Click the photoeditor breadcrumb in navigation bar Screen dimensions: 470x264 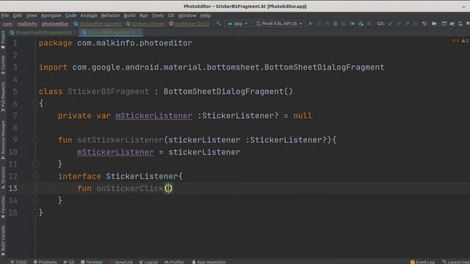tap(55, 23)
